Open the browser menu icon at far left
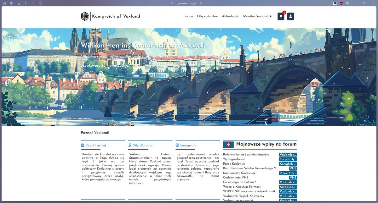378x203 pixels. pyautogui.click(x=5, y=3)
